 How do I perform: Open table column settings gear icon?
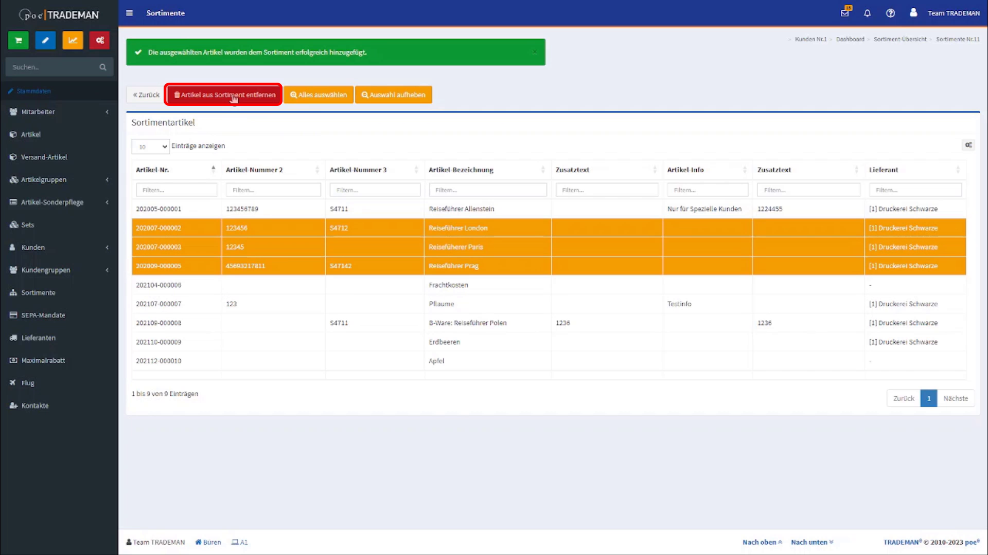point(968,145)
